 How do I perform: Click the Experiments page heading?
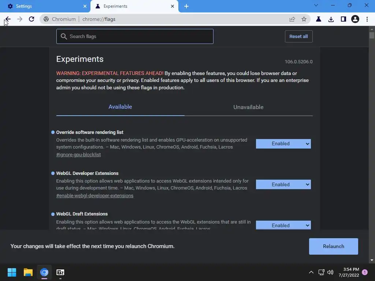(80, 59)
